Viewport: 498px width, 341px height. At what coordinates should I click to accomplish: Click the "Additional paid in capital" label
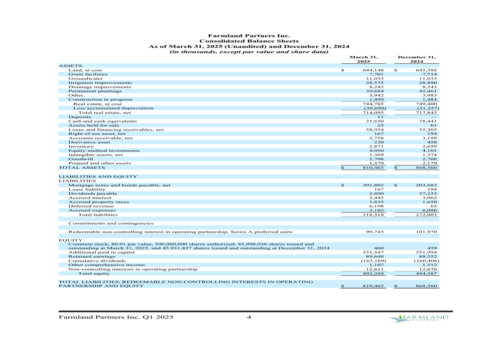tap(101, 252)
